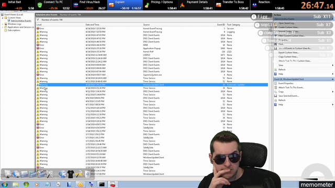Click the Save Selected Events disk icon
The width and height of the screenshot is (335, 188).
[276, 96]
